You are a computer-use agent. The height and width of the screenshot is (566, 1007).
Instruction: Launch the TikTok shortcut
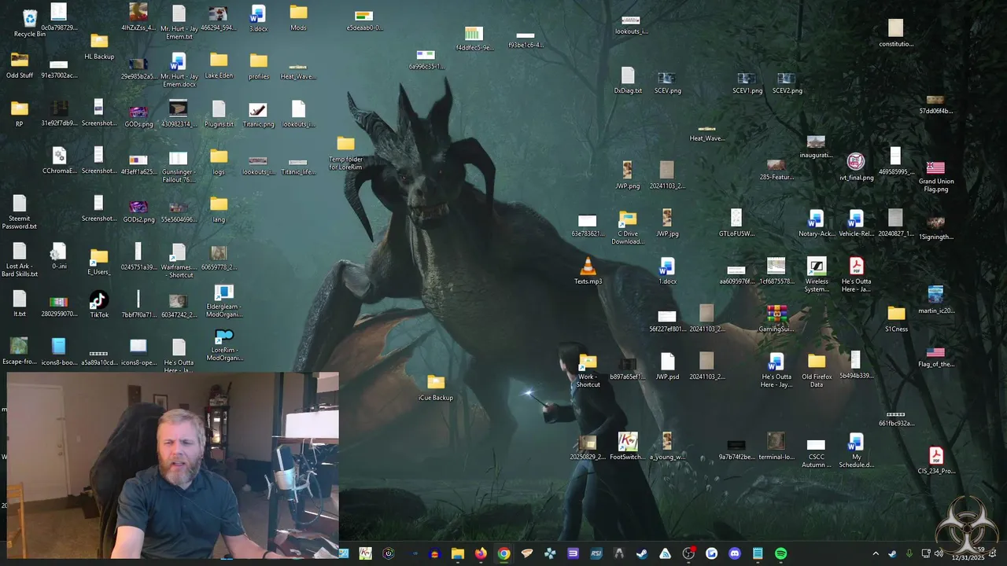[x=99, y=304]
